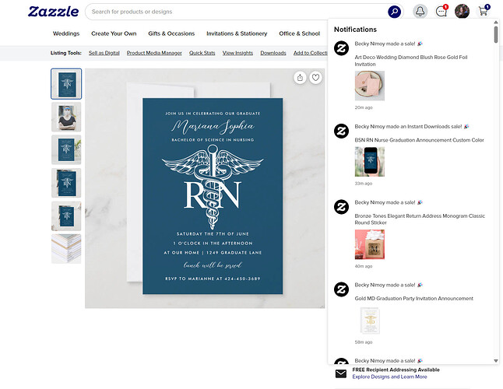This screenshot has width=503, height=389.
Task: Click the envelope recipient addressing icon
Action: [341, 373]
